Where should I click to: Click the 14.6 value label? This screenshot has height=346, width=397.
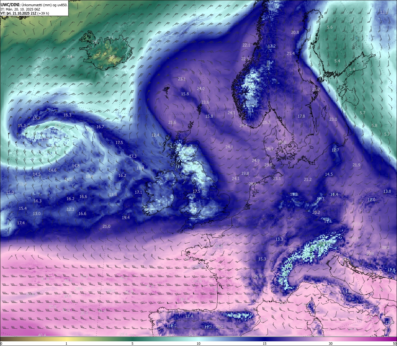(x=52, y=170)
